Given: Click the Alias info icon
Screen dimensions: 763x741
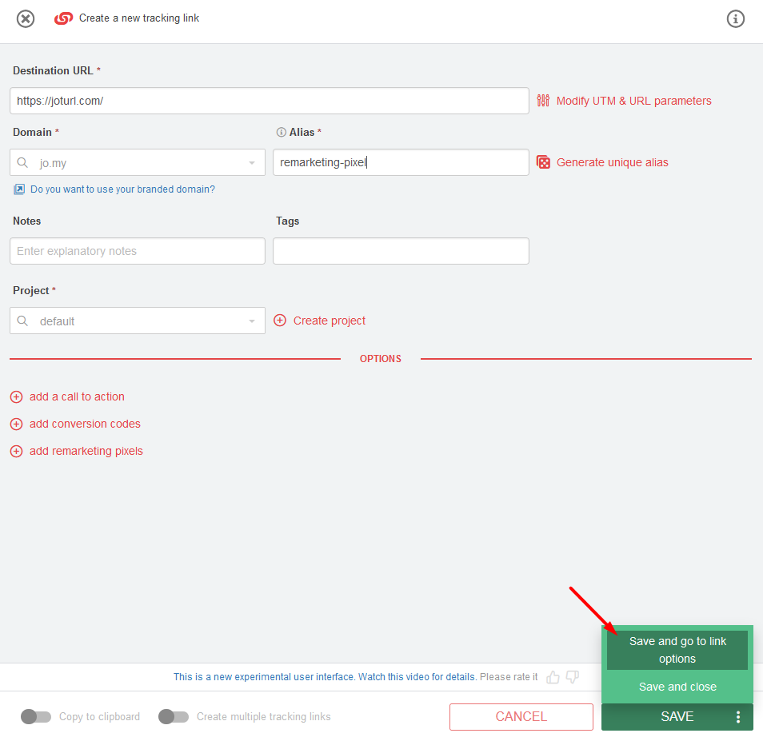Looking at the screenshot, I should click(281, 132).
